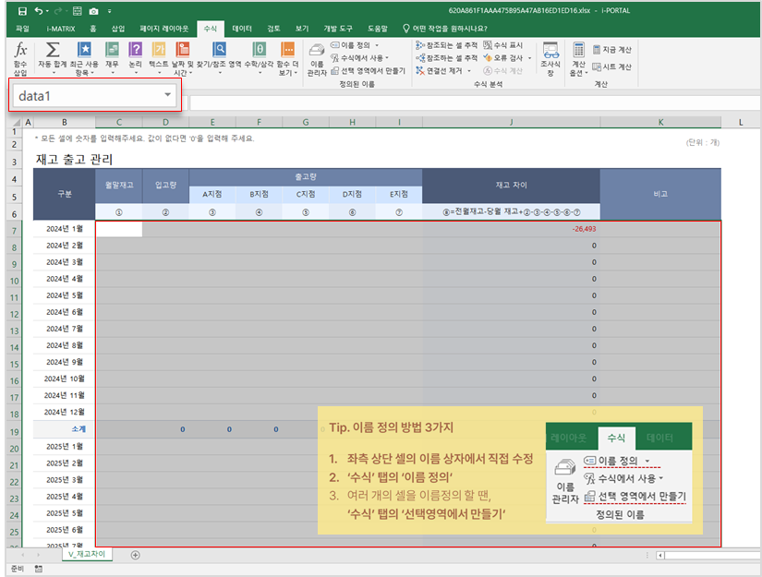Screen dimensions: 762x577
Task: Click Create from Selection (선택 영역에서 만들기)
Action: pyautogui.click(x=368, y=70)
